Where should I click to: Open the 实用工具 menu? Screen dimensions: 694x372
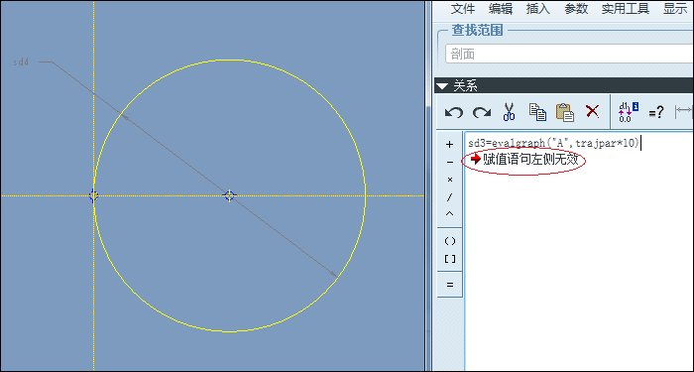pyautogui.click(x=625, y=9)
